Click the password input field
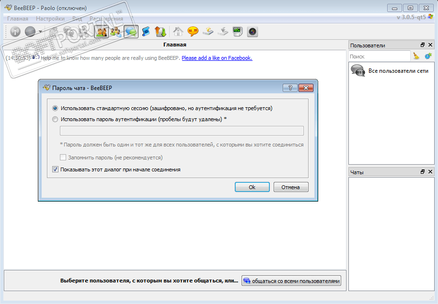This screenshot has width=438, height=304. coord(182,131)
